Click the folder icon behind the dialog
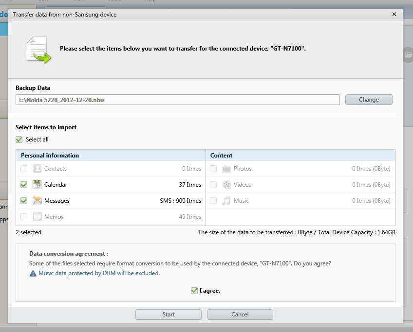The width and height of the screenshot is (413, 332). coord(408,54)
